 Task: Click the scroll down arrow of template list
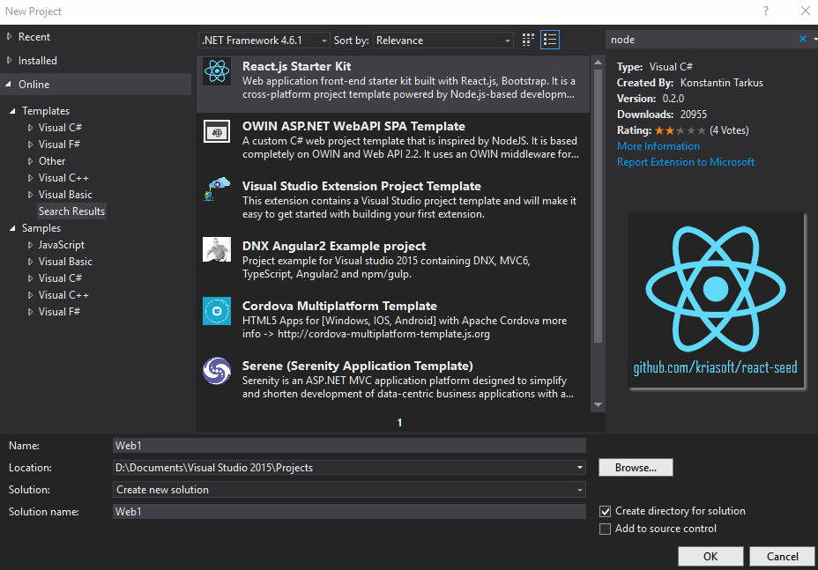(598, 405)
